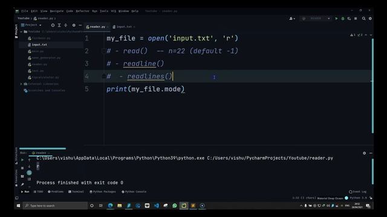Click Collapse All icon in Project panel
Image resolution: width=387 pixels, height=217 pixels.
click(66, 25)
